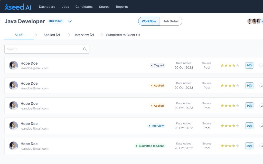The width and height of the screenshot is (263, 164).
Task: Select the Interview (2) tab
Action: [84, 35]
